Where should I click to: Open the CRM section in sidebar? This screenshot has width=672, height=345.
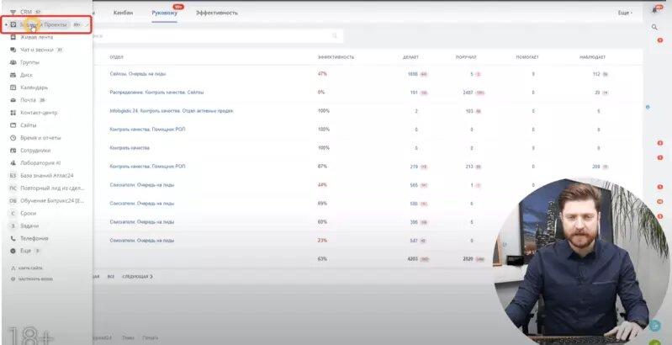tap(26, 12)
